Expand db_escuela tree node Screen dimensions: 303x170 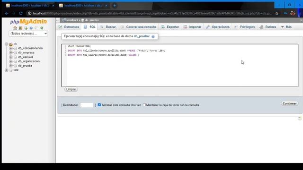click(11, 57)
